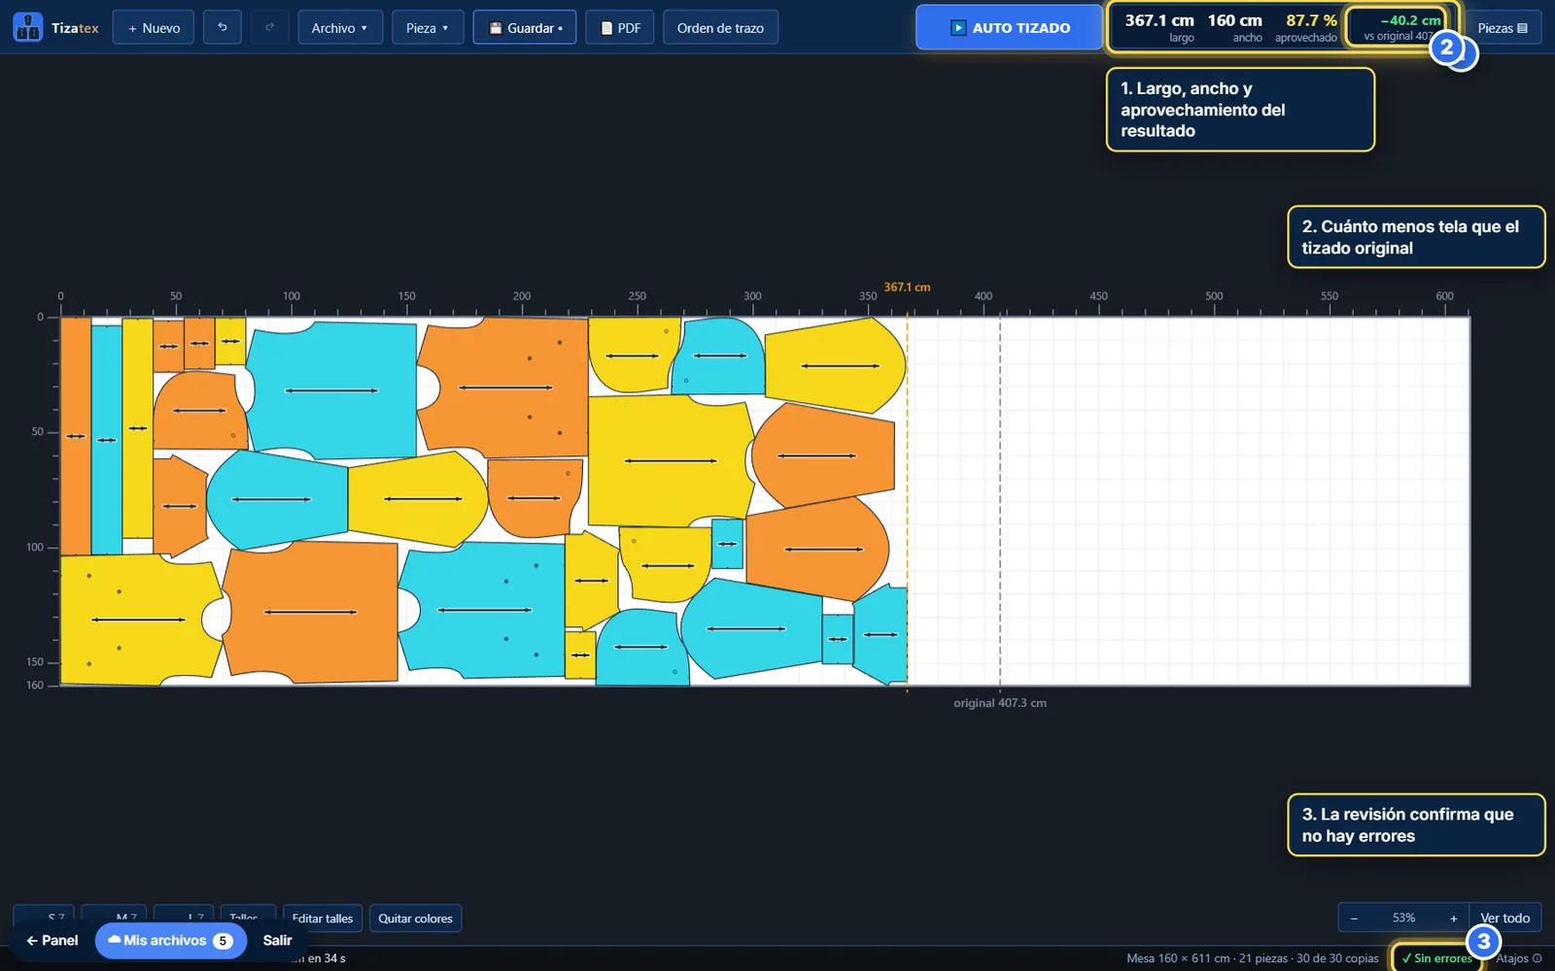Export the marker as PDF
Image resolution: width=1555 pixels, height=971 pixels.
click(x=620, y=27)
